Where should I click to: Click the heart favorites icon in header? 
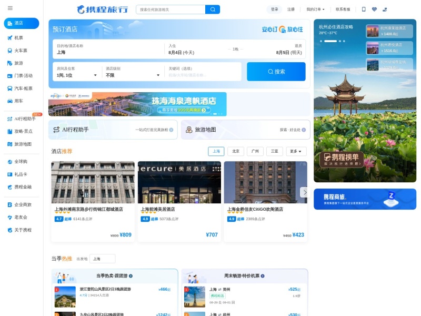coord(374,9)
